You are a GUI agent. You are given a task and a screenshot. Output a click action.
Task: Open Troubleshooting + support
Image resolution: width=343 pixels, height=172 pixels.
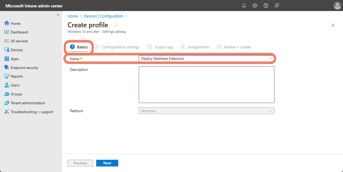tap(32, 112)
